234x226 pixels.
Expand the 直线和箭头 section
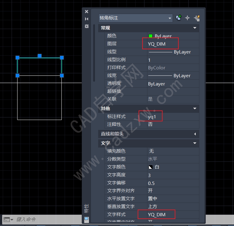pyautogui.click(x=195, y=134)
